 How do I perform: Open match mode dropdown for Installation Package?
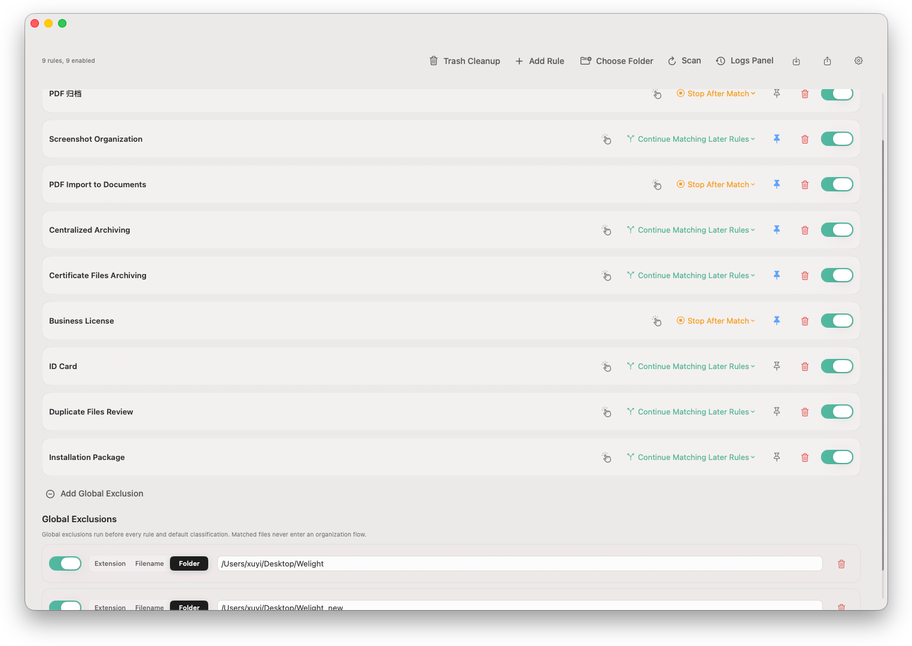691,458
